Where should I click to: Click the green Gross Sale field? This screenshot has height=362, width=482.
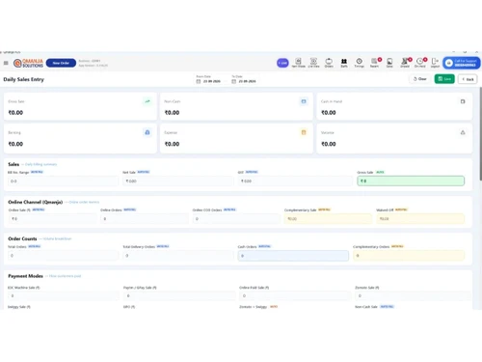click(411, 181)
